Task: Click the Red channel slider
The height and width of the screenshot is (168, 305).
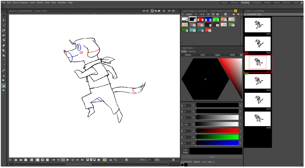Action: coord(217,131)
